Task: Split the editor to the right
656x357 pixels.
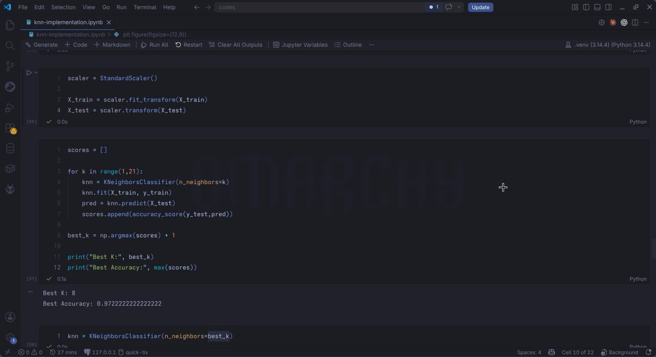Action: point(635,22)
